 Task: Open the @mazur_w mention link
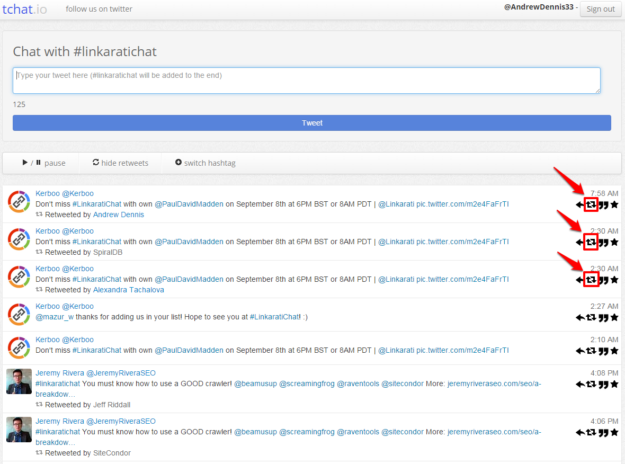[x=55, y=317]
